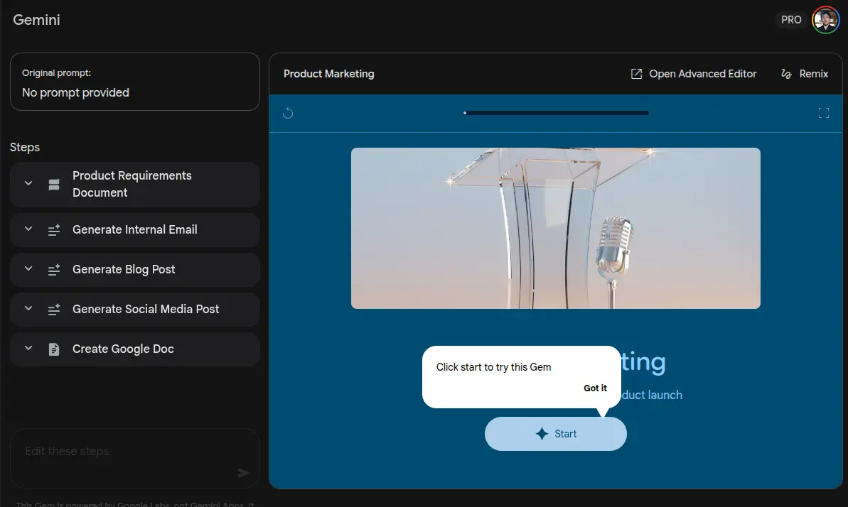Open the user profile avatar

coord(826,20)
